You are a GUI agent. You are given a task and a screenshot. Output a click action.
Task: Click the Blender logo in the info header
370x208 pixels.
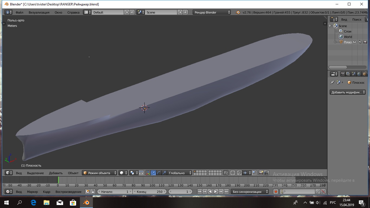(x=238, y=12)
